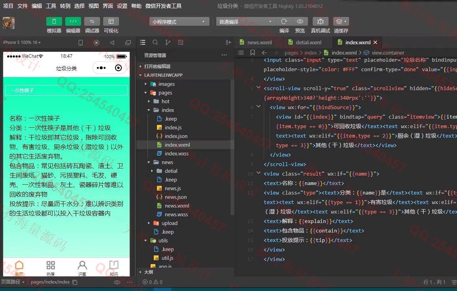457x291 pixels.
Task: Start 真机调试 remote debug icon
Action: (x=320, y=22)
